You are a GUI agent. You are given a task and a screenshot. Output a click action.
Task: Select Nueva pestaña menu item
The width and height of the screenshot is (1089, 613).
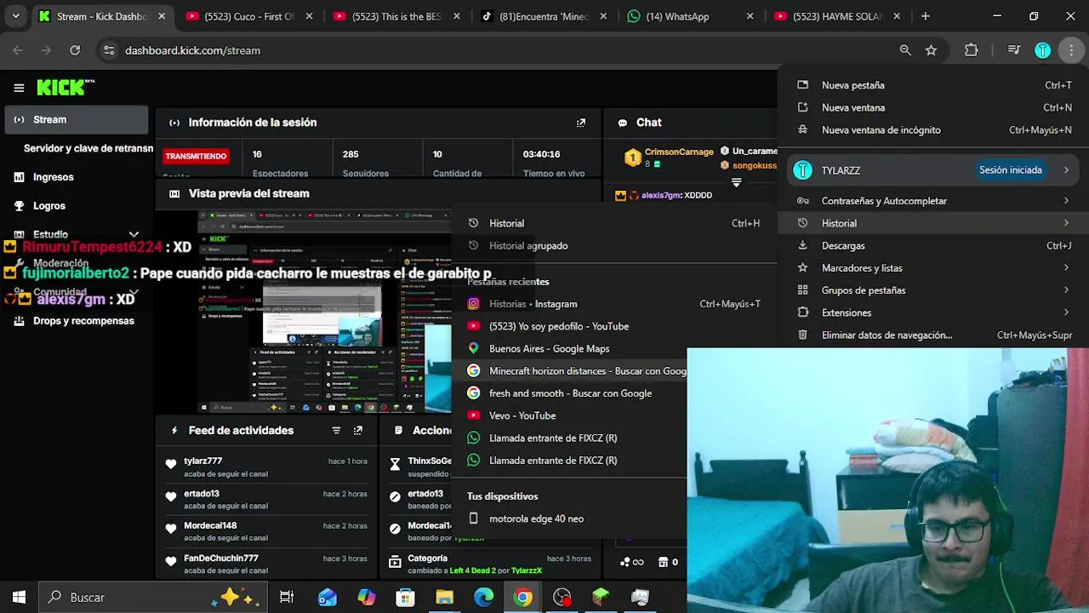click(x=933, y=85)
